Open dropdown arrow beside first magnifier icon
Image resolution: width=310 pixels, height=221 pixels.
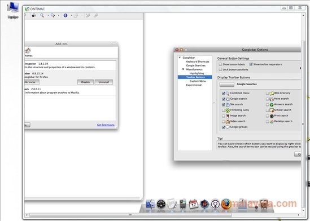click(x=48, y=15)
